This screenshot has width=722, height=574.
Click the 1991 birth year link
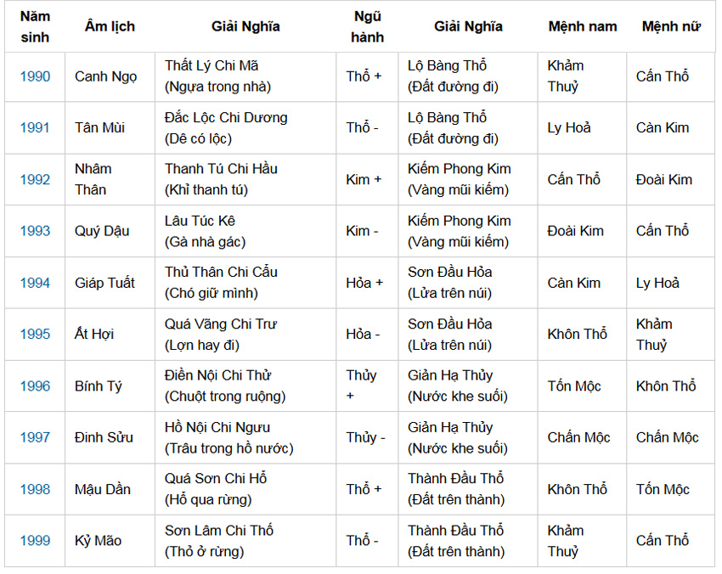(x=35, y=128)
